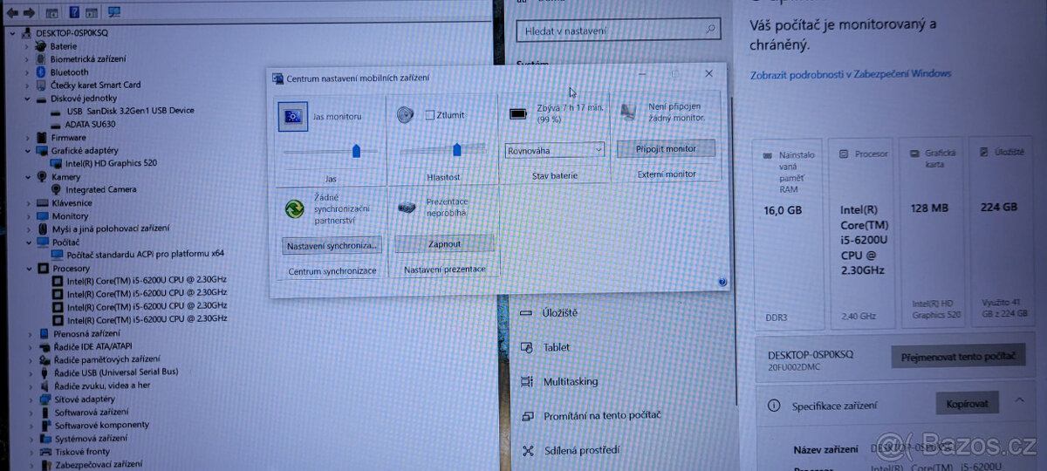Click the Multitasking icon in Settings sidebar
The image size is (1047, 471).
point(526,381)
